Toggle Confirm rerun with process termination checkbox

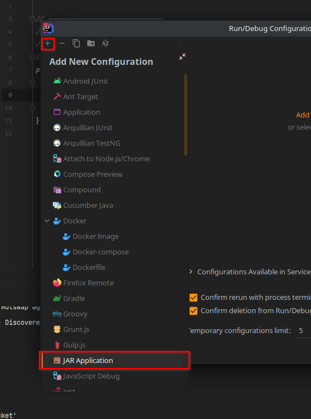193,298
